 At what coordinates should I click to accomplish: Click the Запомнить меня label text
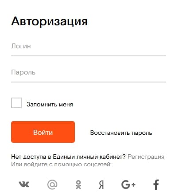(50, 105)
